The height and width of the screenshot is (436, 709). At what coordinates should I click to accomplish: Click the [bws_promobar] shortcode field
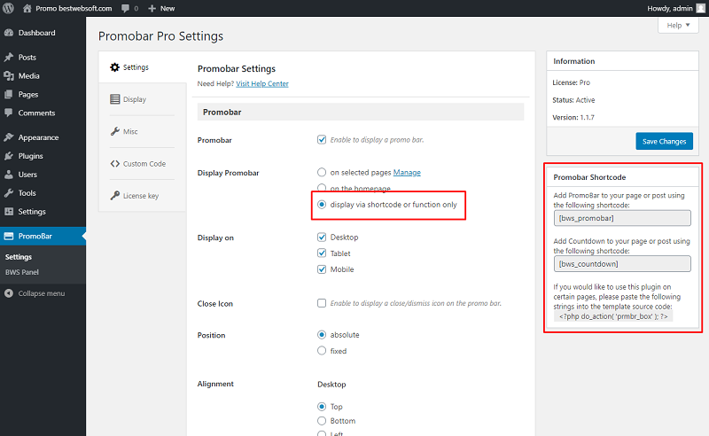(x=622, y=218)
